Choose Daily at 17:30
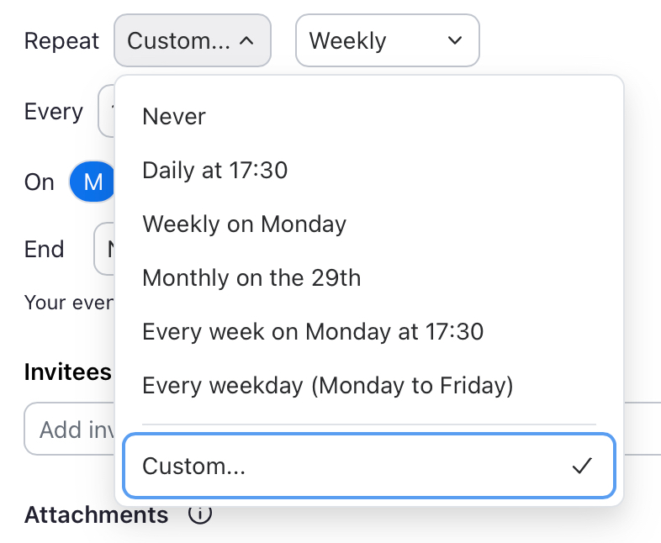The image size is (661, 543). coord(215,171)
